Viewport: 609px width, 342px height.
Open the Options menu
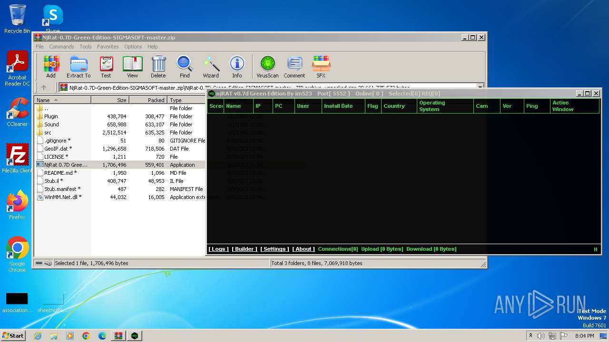tap(133, 47)
